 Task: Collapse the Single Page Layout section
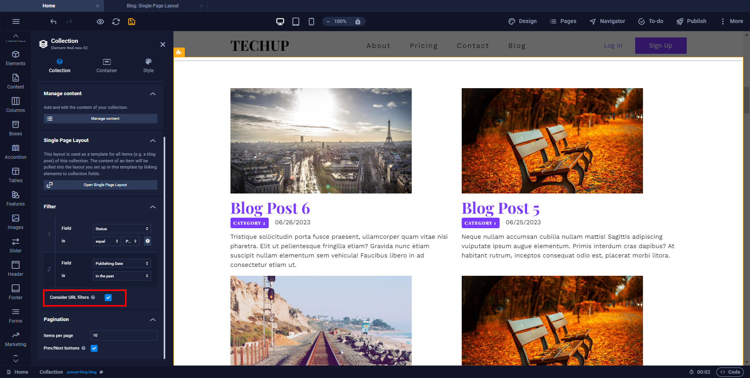coord(153,140)
